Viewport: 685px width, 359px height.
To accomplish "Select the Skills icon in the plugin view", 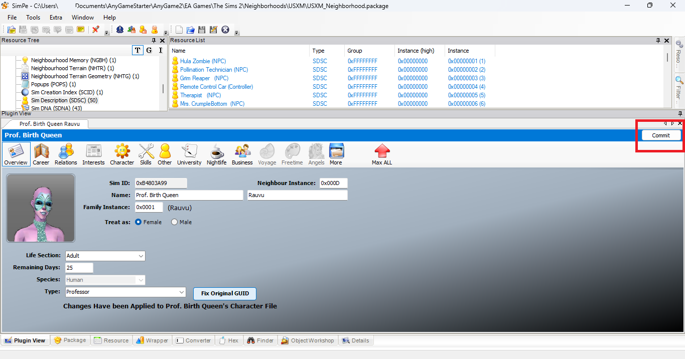I will [146, 154].
